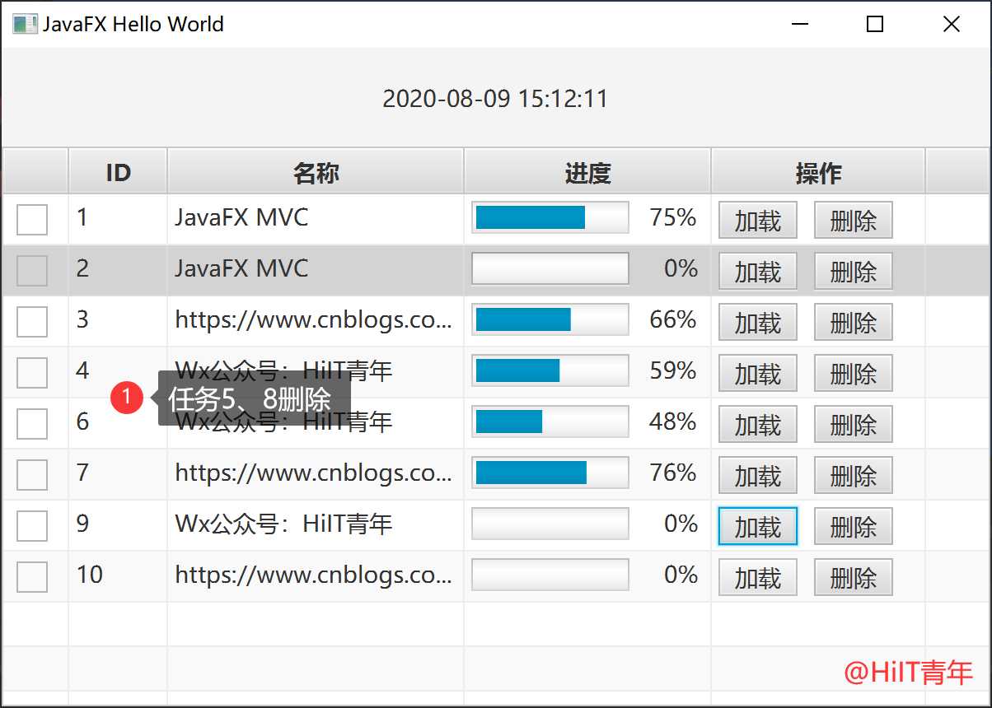Click 加载 button for row ID 7
This screenshot has width=992, height=708.
(758, 475)
